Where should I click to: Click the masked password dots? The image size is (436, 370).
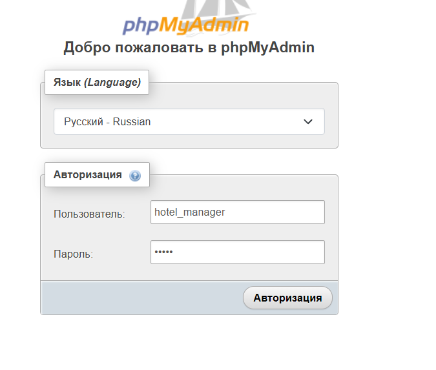tap(164, 252)
